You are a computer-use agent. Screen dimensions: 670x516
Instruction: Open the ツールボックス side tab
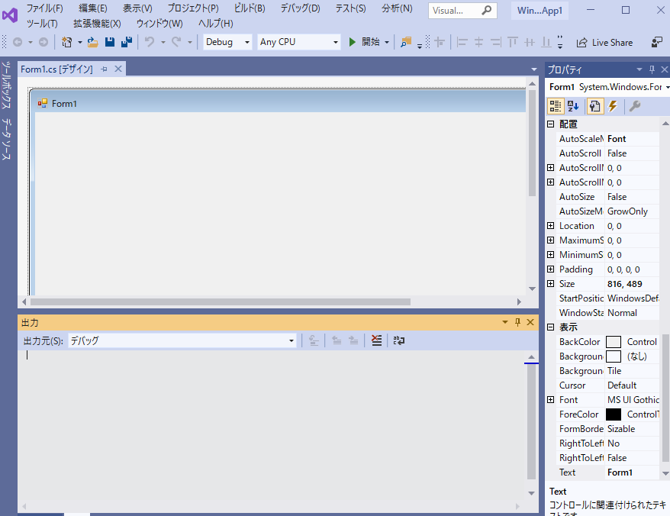[6, 85]
